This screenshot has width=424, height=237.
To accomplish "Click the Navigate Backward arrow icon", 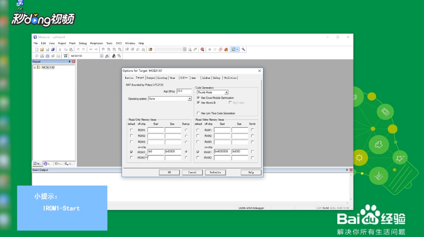I will coord(91,49).
